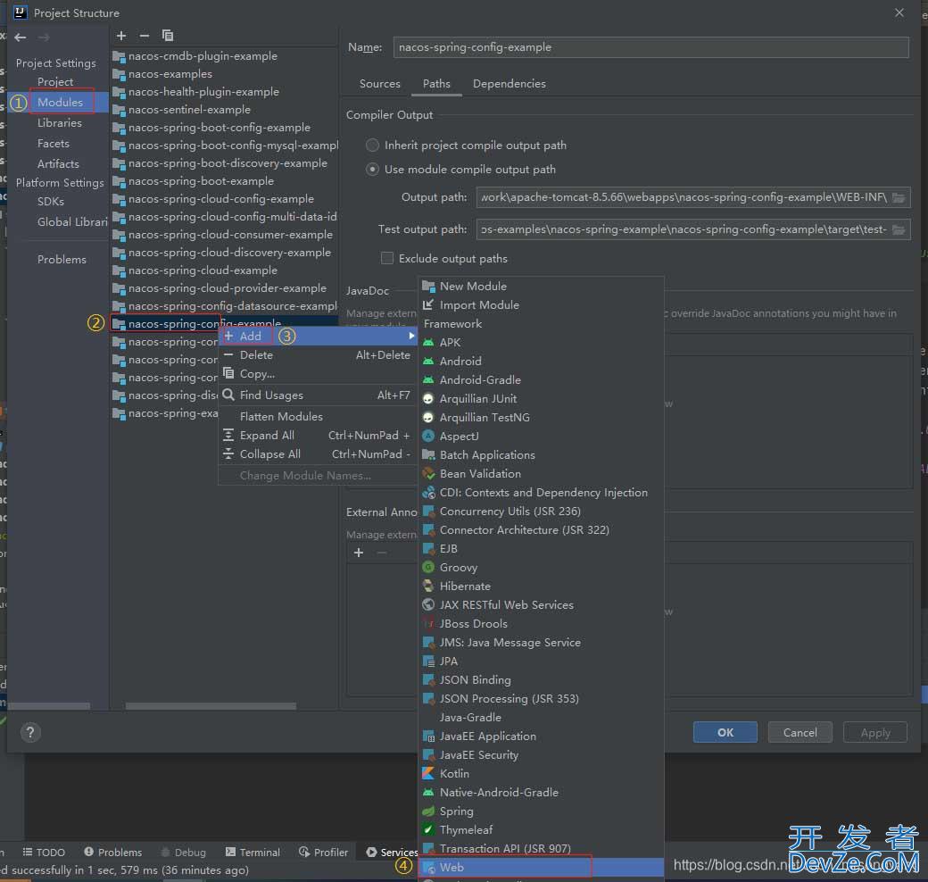Choose Arquillian JUnit framework entry
This screenshot has width=928, height=882.
(541, 398)
